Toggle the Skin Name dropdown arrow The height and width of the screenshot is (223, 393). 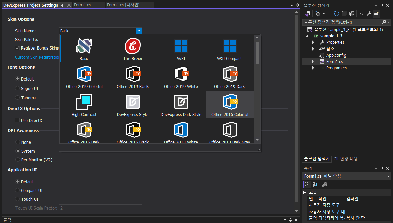pos(139,31)
